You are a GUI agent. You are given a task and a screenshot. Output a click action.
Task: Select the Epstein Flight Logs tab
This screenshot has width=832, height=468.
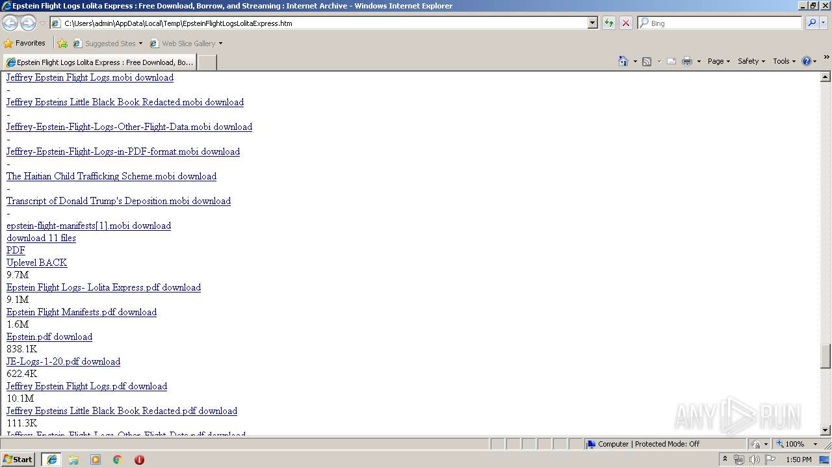(99, 62)
